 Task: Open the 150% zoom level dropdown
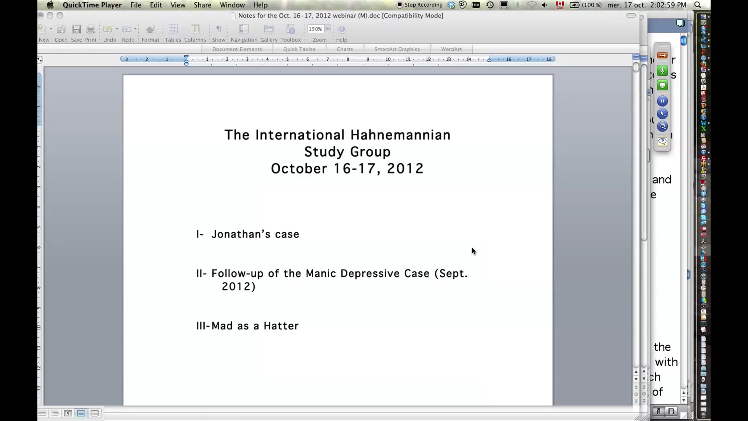tap(327, 29)
